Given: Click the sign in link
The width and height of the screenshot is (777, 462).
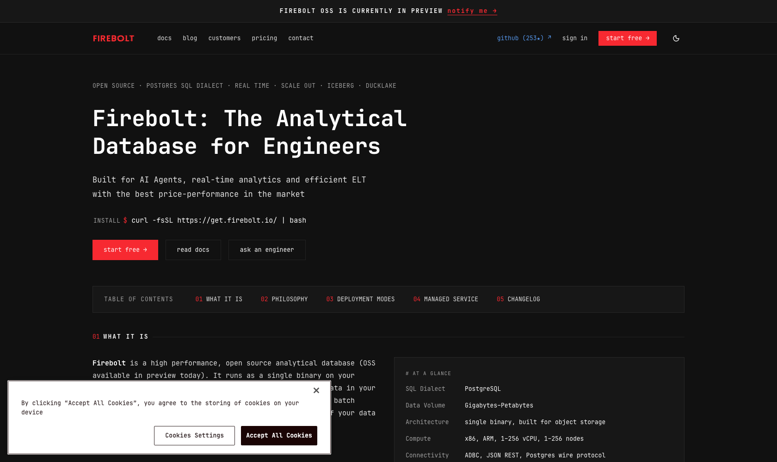Looking at the screenshot, I should click(574, 38).
